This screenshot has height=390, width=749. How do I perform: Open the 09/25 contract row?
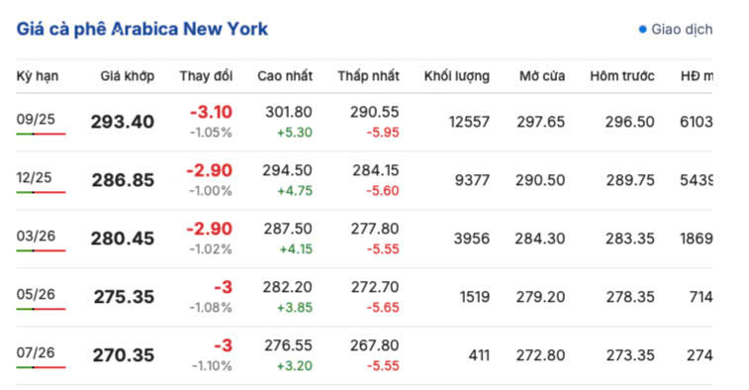(x=364, y=122)
